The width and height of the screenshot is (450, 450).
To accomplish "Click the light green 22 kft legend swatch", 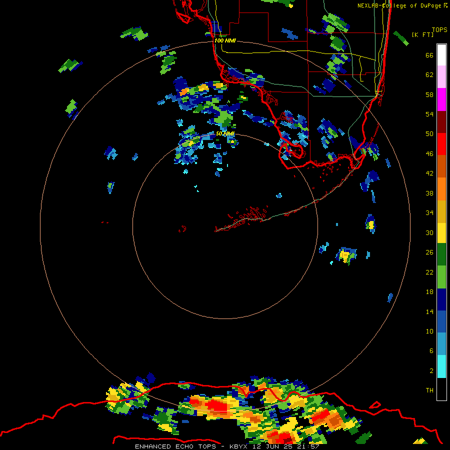I will (441, 277).
